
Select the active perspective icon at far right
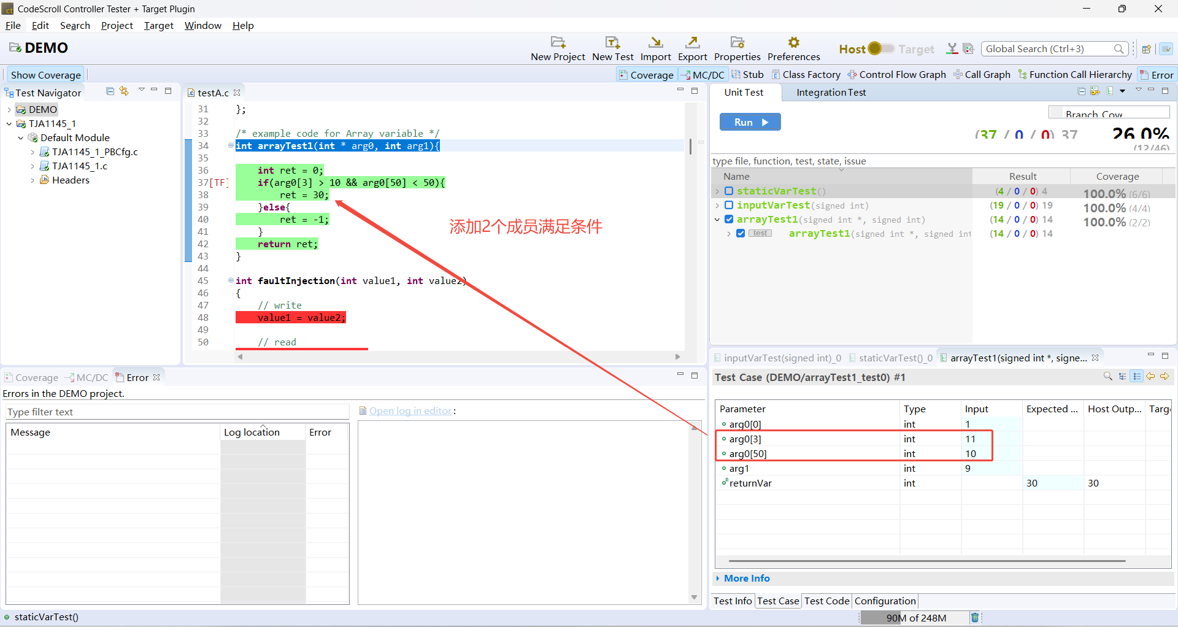point(1166,49)
